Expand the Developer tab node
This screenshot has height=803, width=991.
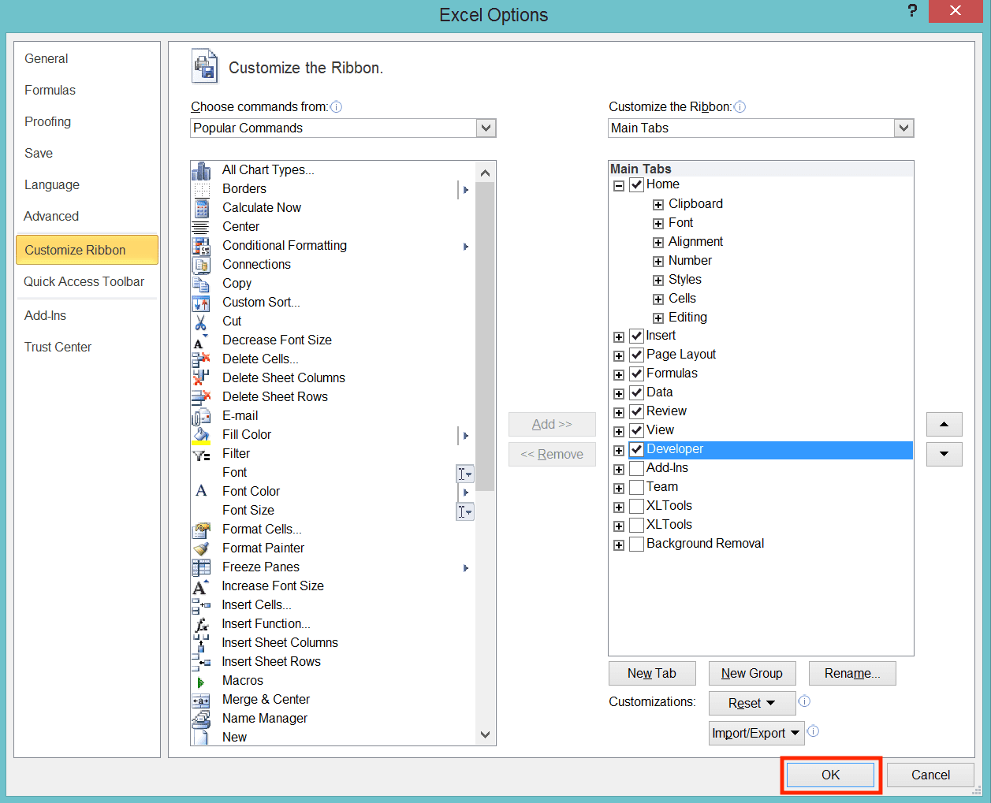[619, 451]
